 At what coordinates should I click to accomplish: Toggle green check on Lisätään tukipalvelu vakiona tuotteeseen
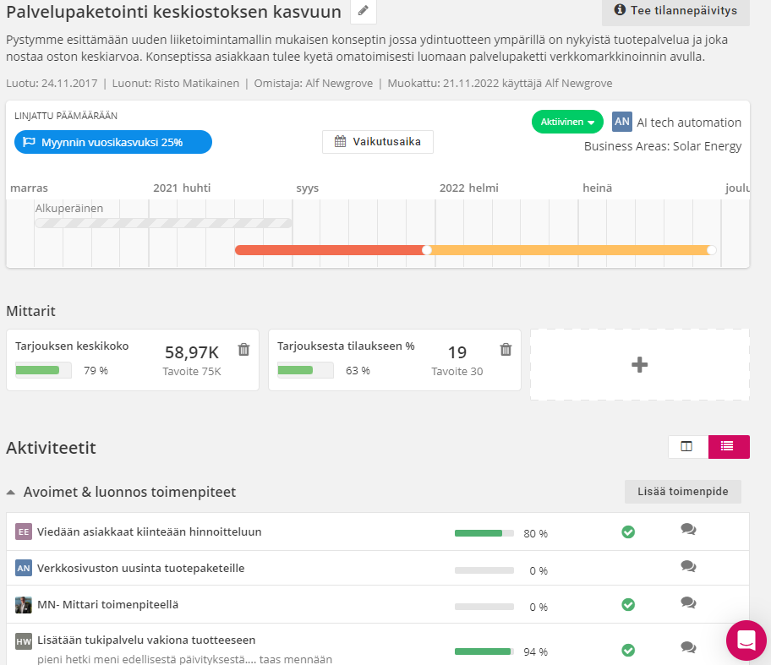pyautogui.click(x=628, y=650)
